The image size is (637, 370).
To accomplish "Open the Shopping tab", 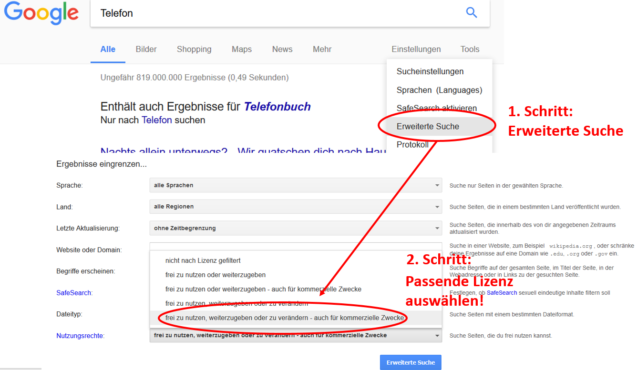I will pos(194,49).
